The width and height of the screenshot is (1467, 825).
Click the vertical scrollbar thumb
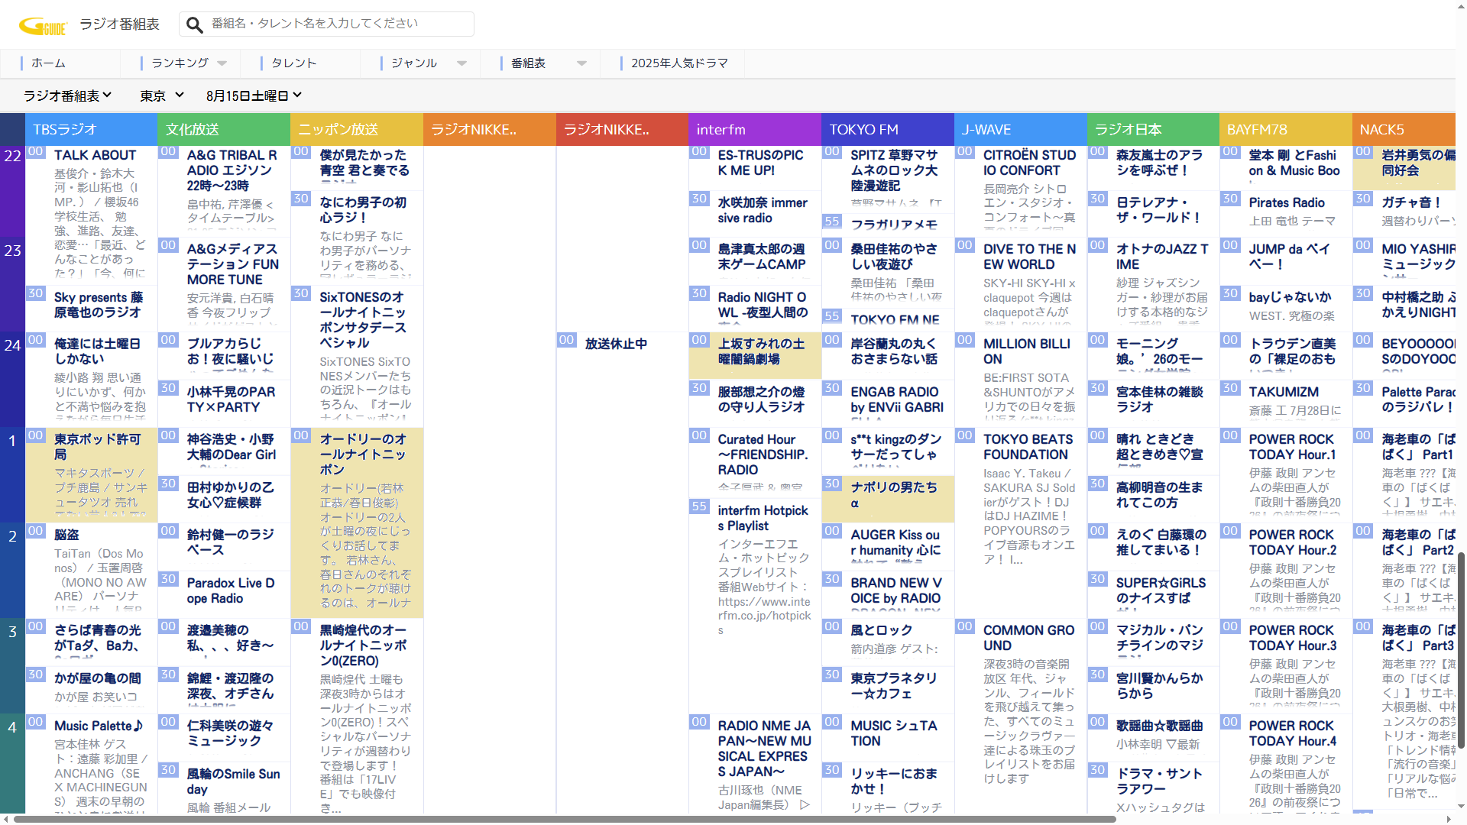pyautogui.click(x=1461, y=650)
